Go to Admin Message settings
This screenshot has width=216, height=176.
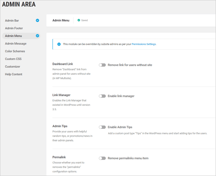(15, 44)
